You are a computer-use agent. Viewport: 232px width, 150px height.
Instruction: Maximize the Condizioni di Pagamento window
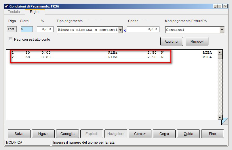pyautogui.click(x=220, y=6)
